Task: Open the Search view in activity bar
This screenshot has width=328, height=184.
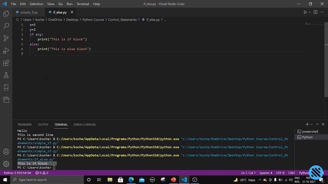Action: tap(6, 26)
